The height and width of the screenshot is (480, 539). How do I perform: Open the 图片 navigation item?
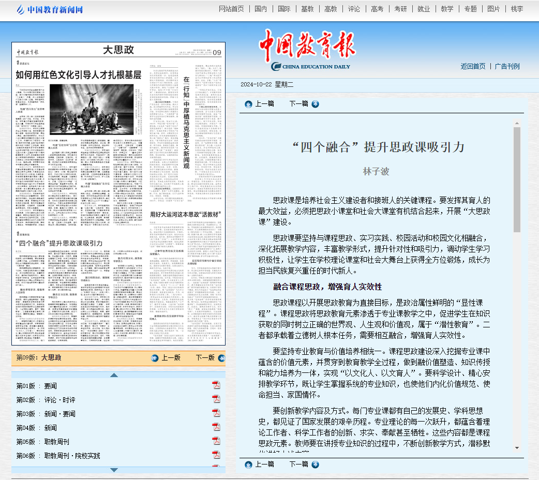[x=493, y=9]
